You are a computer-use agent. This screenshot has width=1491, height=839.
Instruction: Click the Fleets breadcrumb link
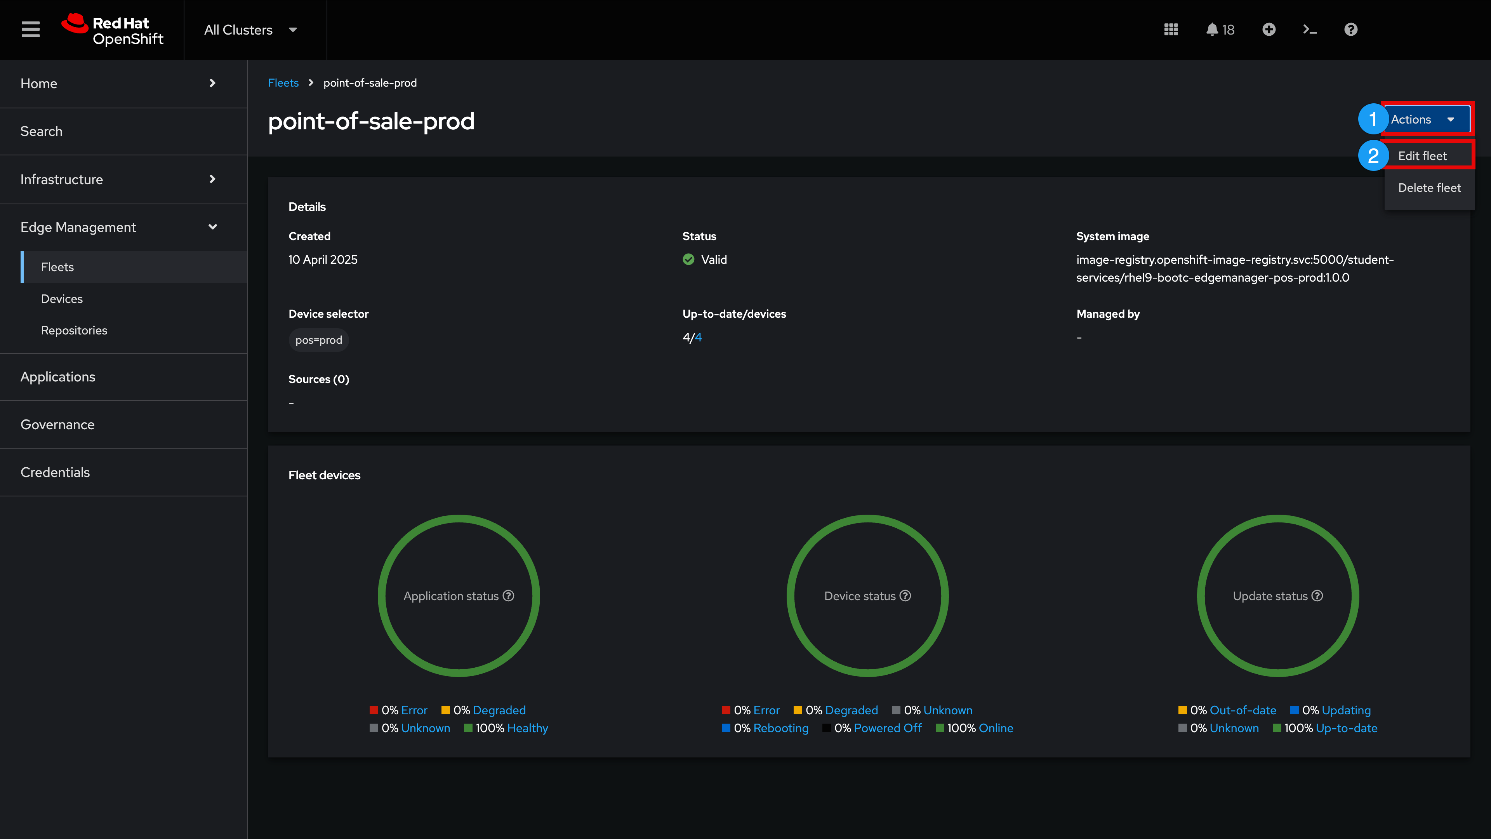coord(283,83)
